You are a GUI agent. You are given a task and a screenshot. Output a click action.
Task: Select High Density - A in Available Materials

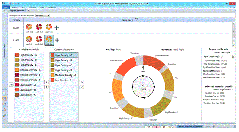tap(29, 55)
